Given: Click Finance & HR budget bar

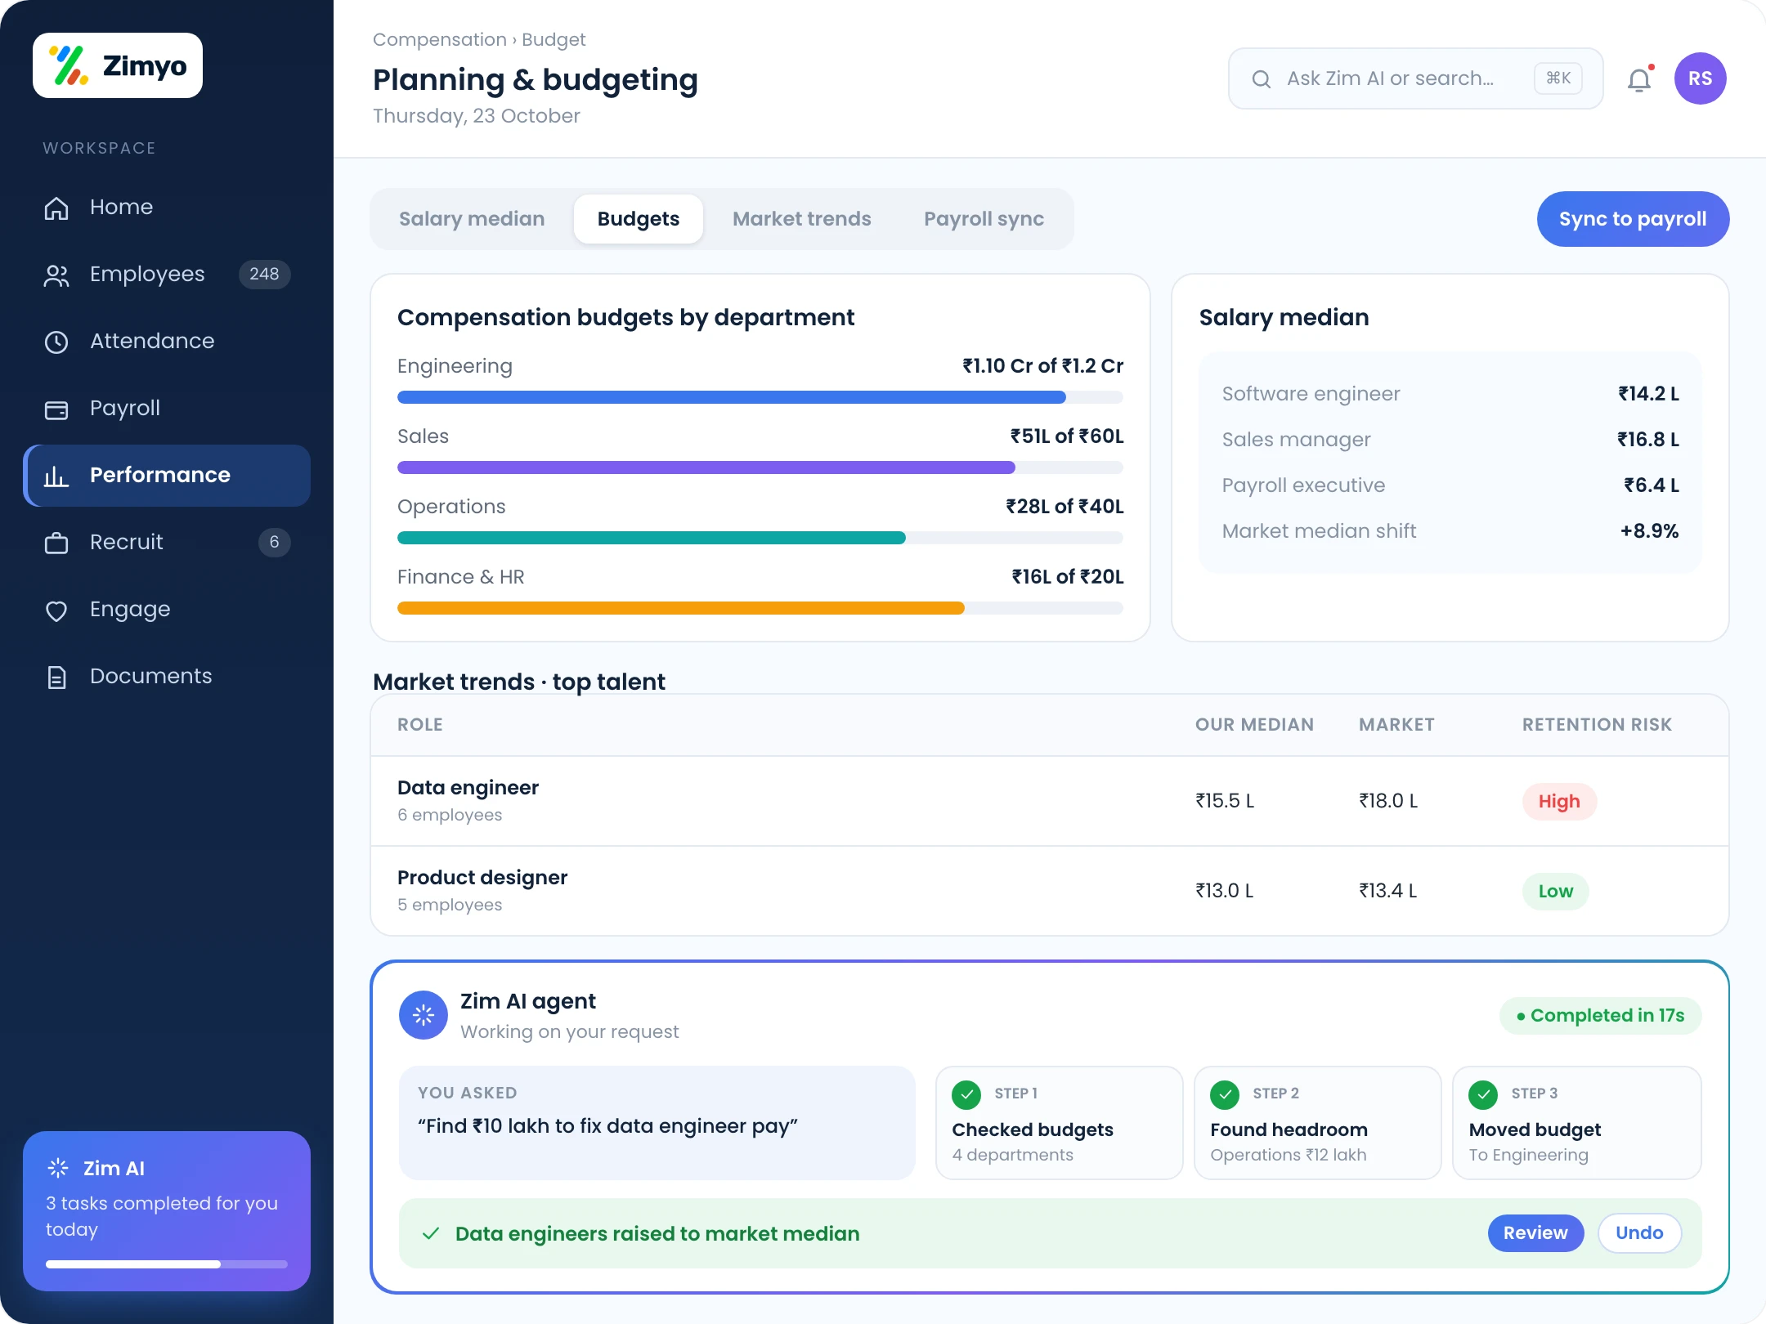Looking at the screenshot, I should pyautogui.click(x=760, y=608).
